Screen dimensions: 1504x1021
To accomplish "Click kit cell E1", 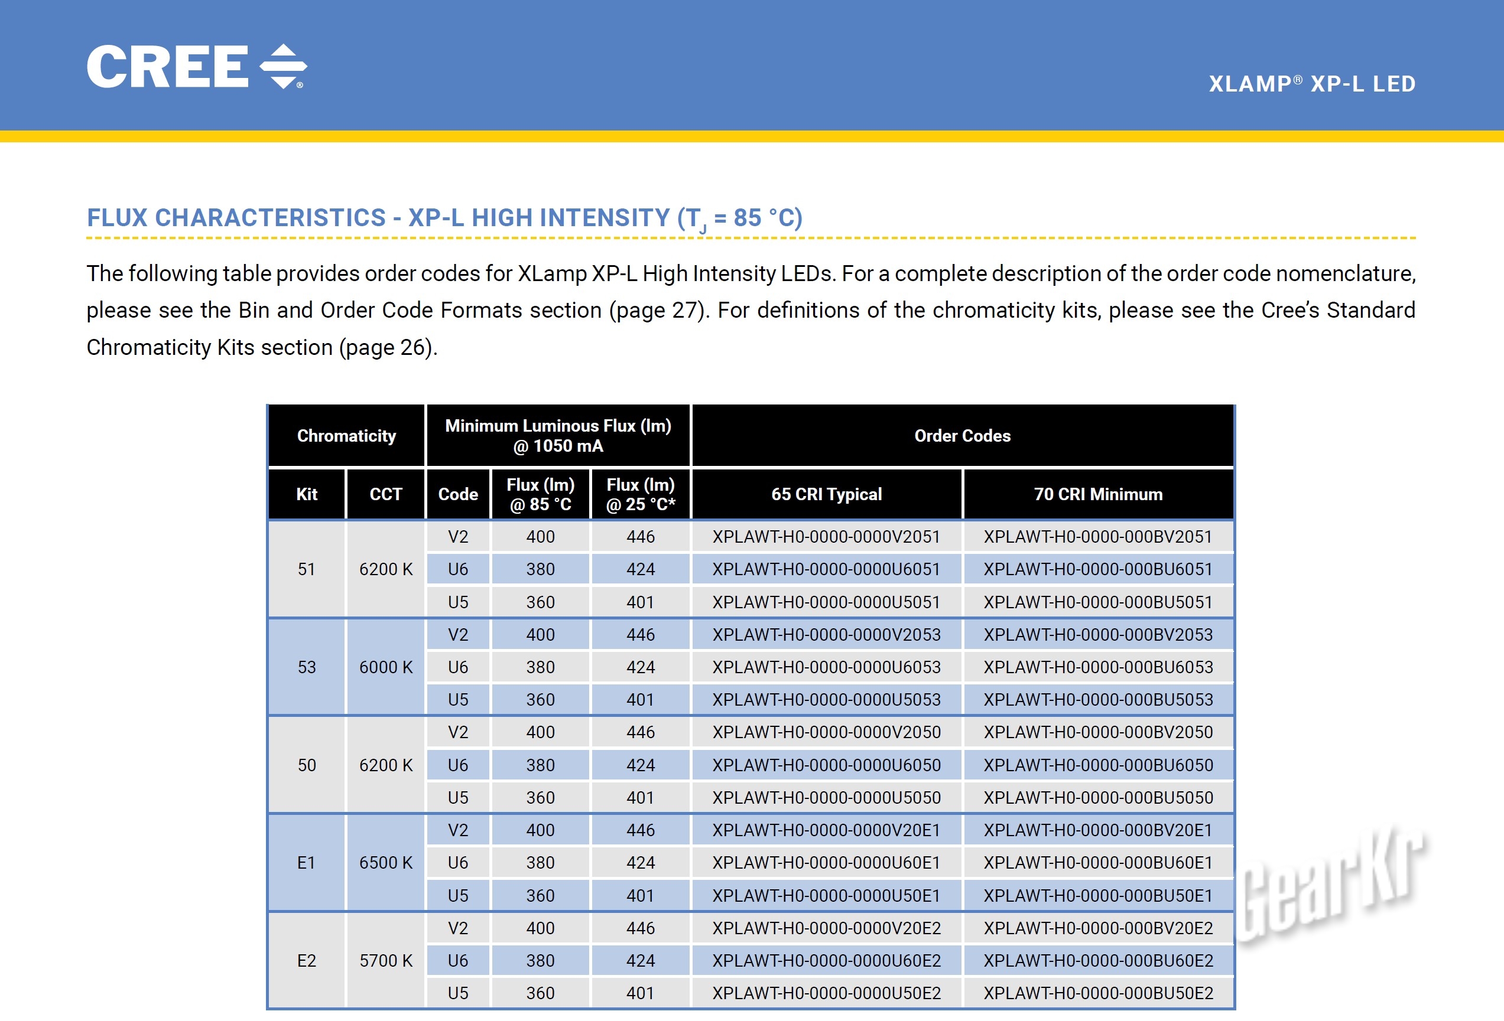I will 307,863.
